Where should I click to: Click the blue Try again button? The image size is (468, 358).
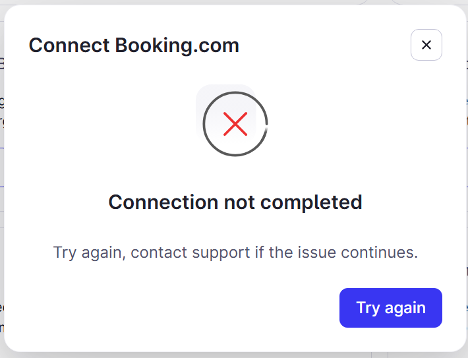[391, 307]
